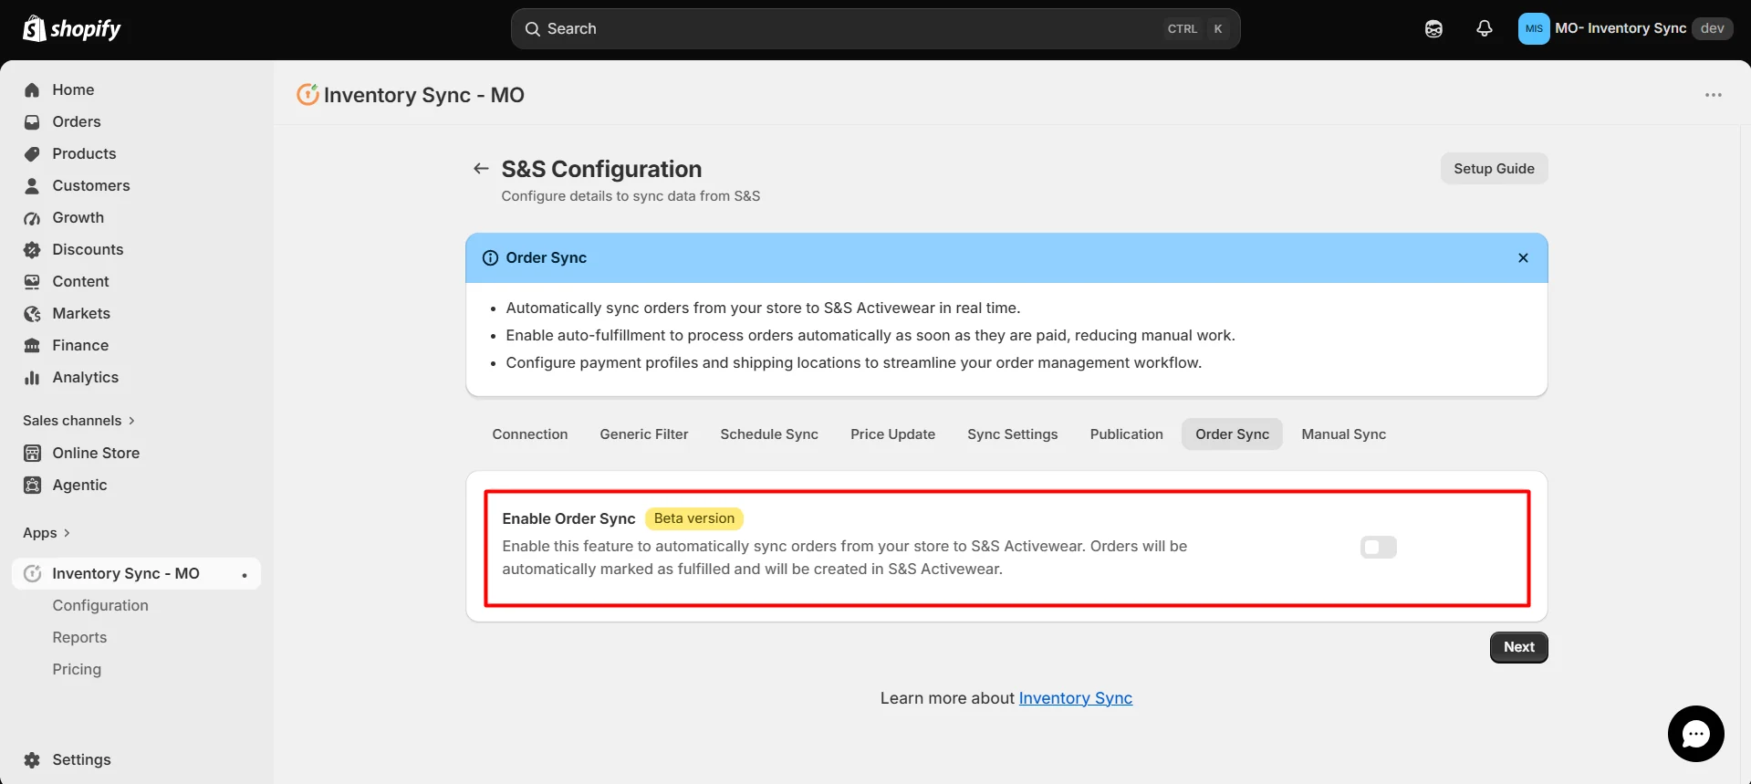The height and width of the screenshot is (784, 1751).
Task: Open Analytics page
Action: [x=85, y=377]
